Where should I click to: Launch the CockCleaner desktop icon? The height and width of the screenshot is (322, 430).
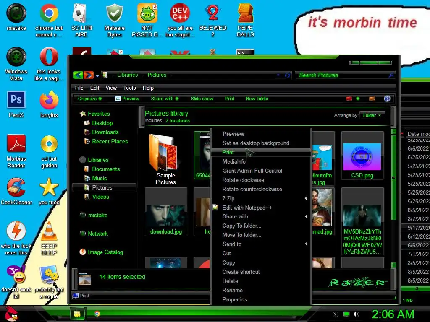(x=16, y=191)
